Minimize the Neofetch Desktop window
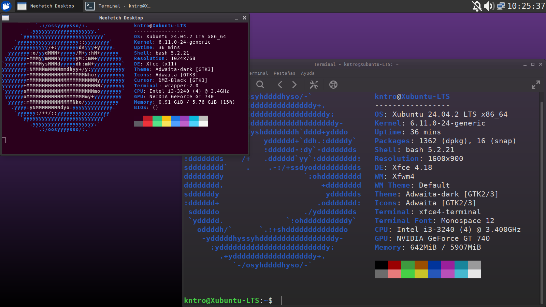Screen dimensions: 546x307 [236, 18]
